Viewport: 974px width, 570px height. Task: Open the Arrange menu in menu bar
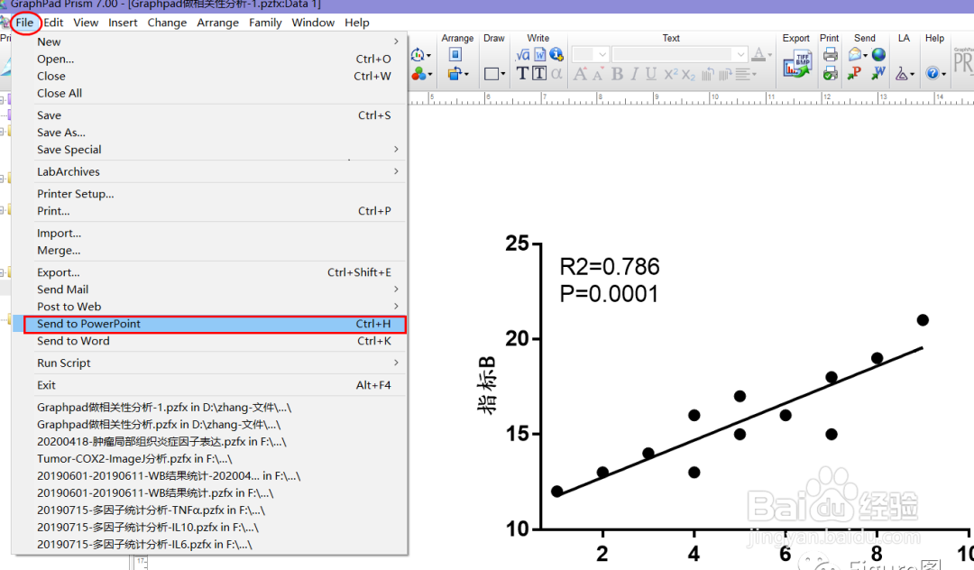point(218,23)
